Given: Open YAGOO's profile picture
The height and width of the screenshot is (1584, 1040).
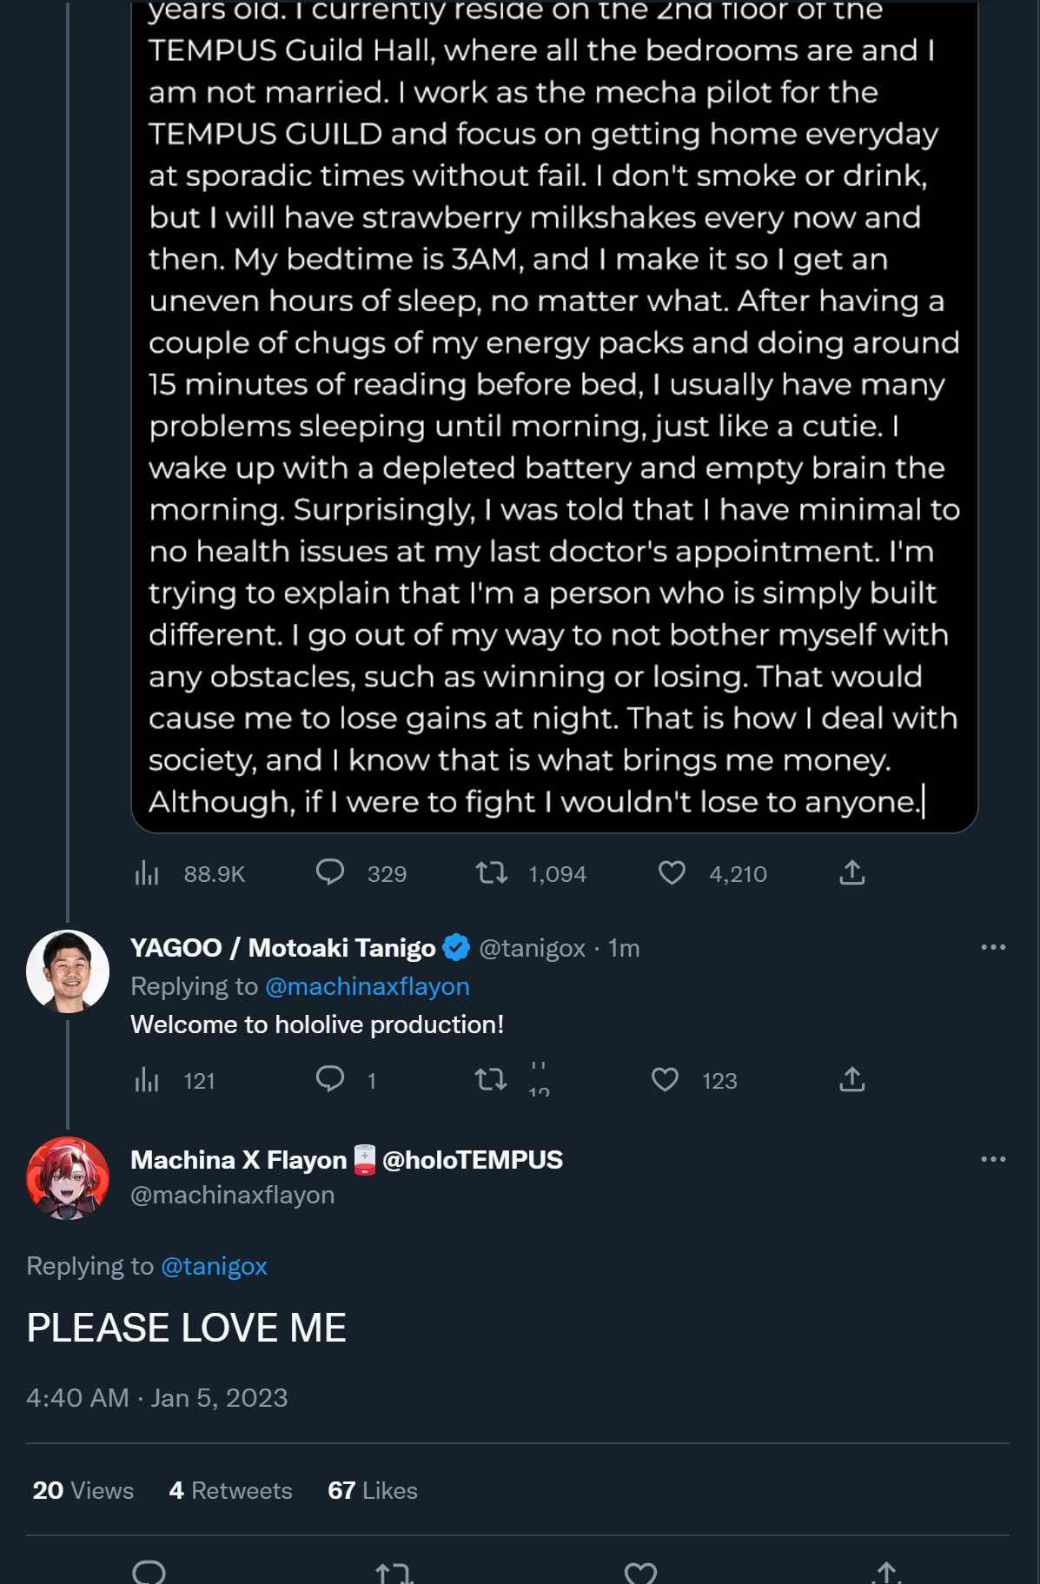Looking at the screenshot, I should pos(68,971).
